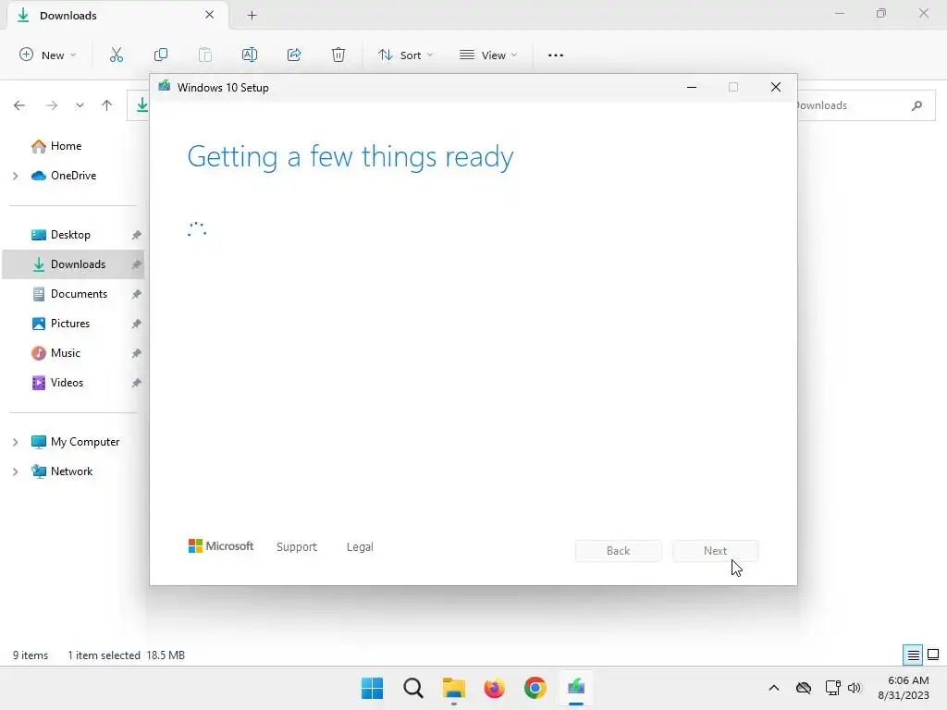Click the Share icon in File Explorer toolbar
Image resolution: width=947 pixels, height=710 pixels.
click(x=294, y=55)
